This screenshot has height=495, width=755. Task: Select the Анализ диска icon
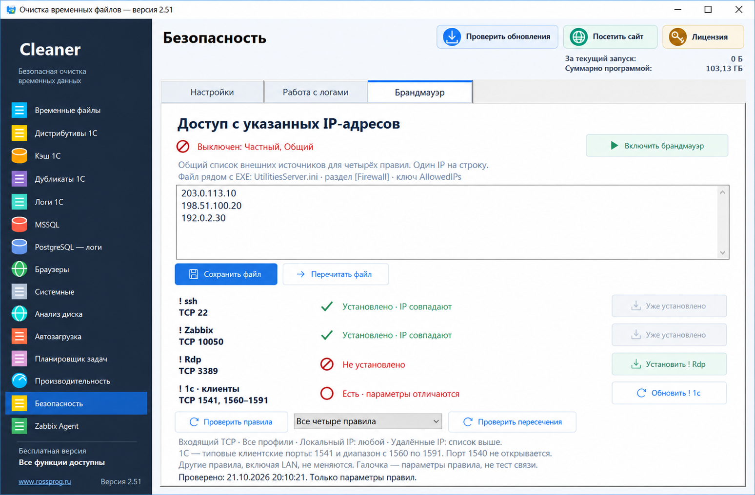19,314
